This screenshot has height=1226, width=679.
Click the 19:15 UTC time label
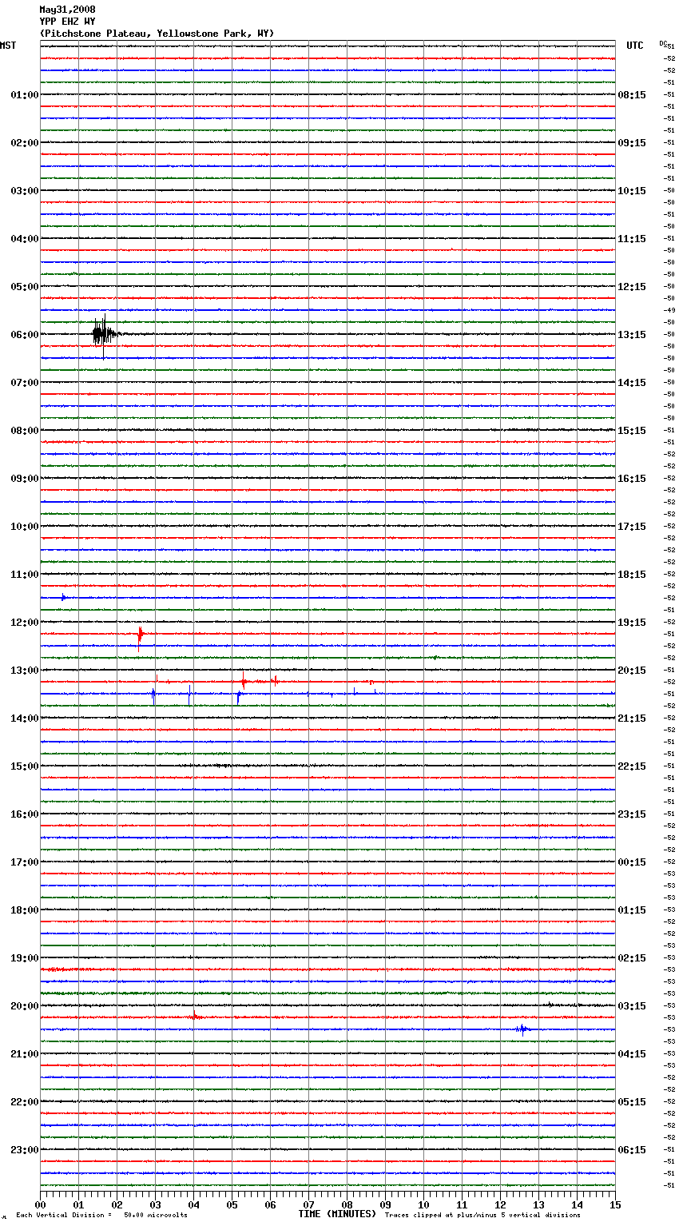tap(632, 623)
